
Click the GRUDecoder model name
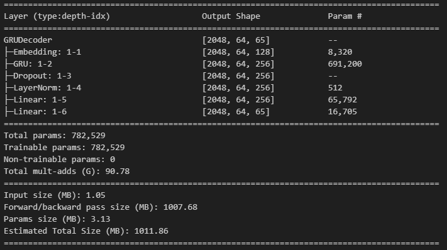(x=28, y=40)
